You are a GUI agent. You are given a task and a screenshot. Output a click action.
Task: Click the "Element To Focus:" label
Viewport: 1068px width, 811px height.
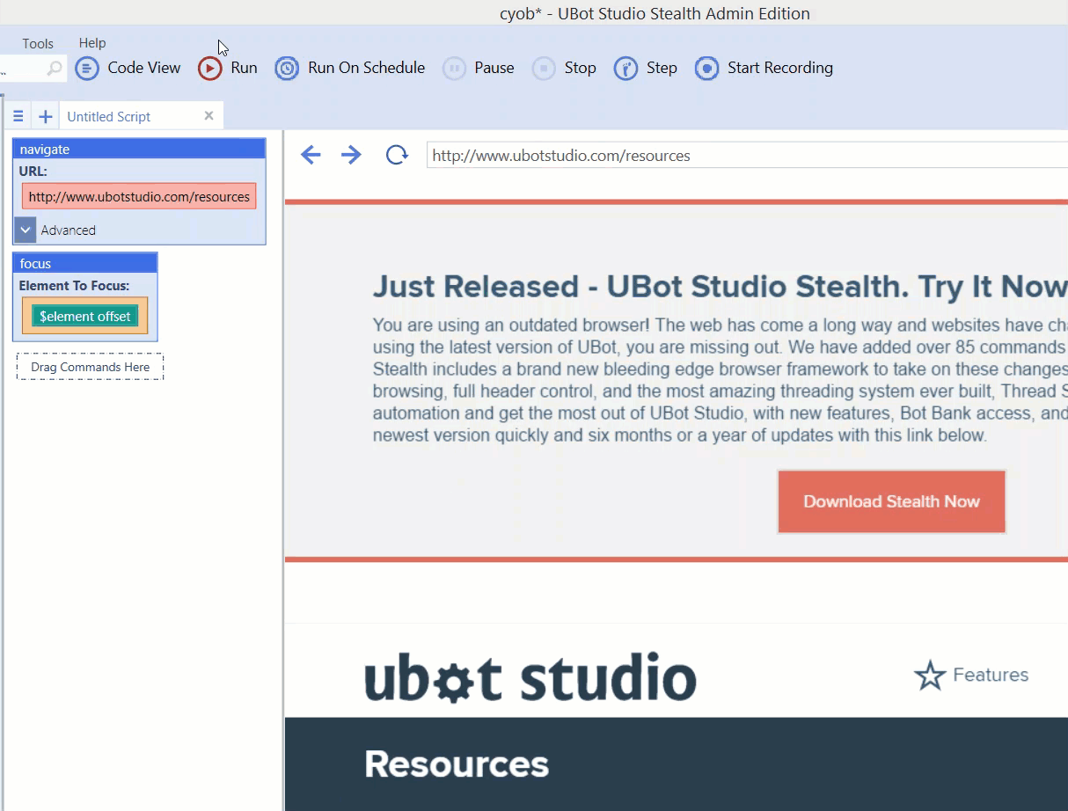(x=74, y=285)
